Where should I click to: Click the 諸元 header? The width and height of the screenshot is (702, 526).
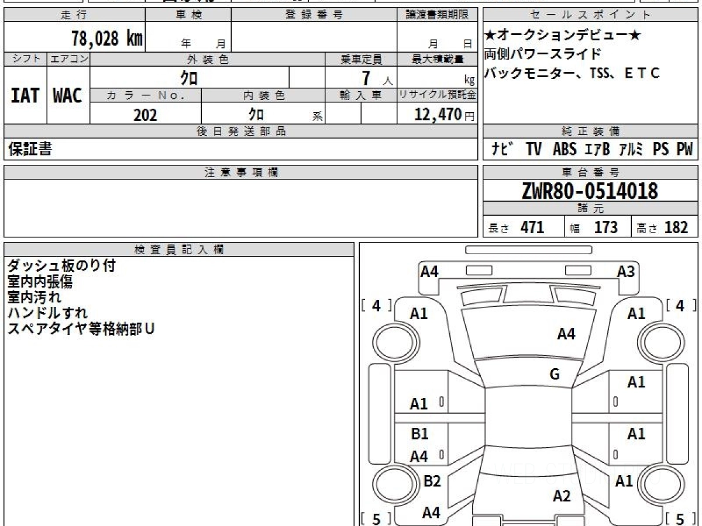pyautogui.click(x=590, y=209)
